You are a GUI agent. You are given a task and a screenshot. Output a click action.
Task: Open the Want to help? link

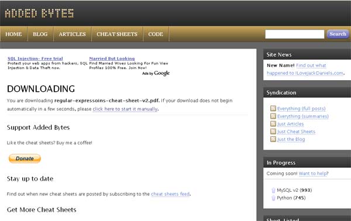314,174
